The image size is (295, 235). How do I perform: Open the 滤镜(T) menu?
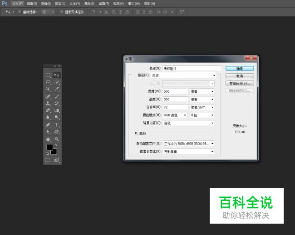(103, 4)
